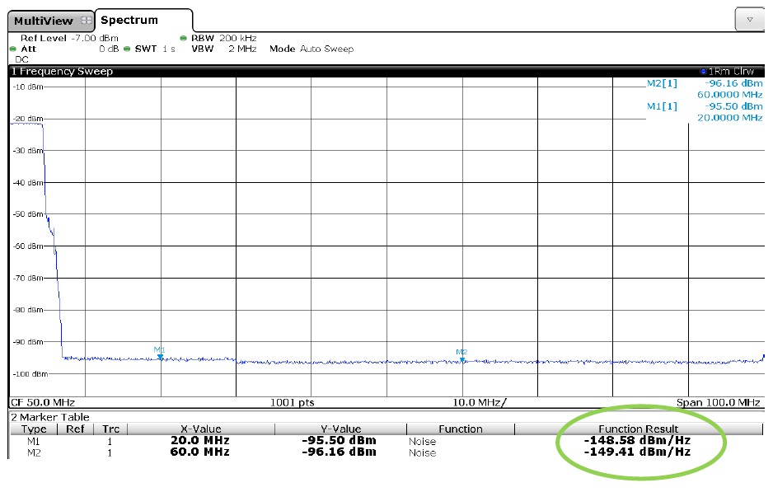This screenshot has width=773, height=492.
Task: Switch to the MultiView tab
Action: click(x=43, y=21)
